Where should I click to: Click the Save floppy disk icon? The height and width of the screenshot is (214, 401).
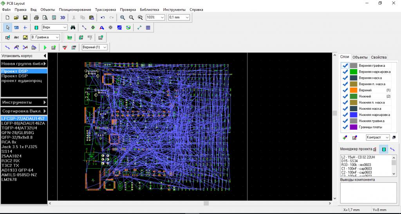[25, 18]
